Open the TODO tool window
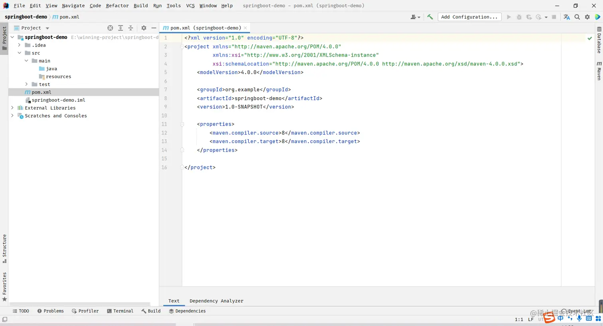Screen dimensions: 603x326 coord(21,311)
